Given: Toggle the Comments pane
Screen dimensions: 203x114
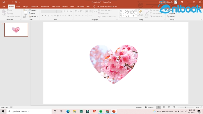Looking at the screenshot, I should pos(149,107).
